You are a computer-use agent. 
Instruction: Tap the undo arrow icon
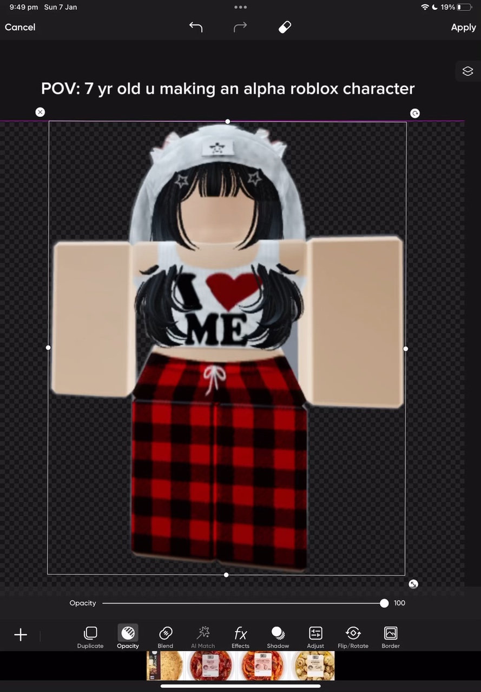coord(196,27)
